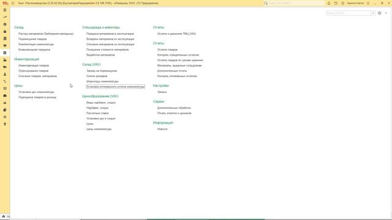Open Контроль оптимальных остатков report
This screenshot has height=220, width=392.
pos(177,76)
